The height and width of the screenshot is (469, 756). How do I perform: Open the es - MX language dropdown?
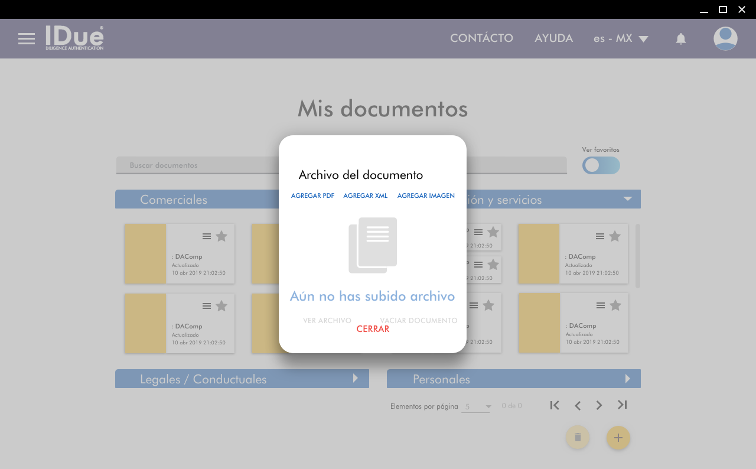[x=621, y=39]
